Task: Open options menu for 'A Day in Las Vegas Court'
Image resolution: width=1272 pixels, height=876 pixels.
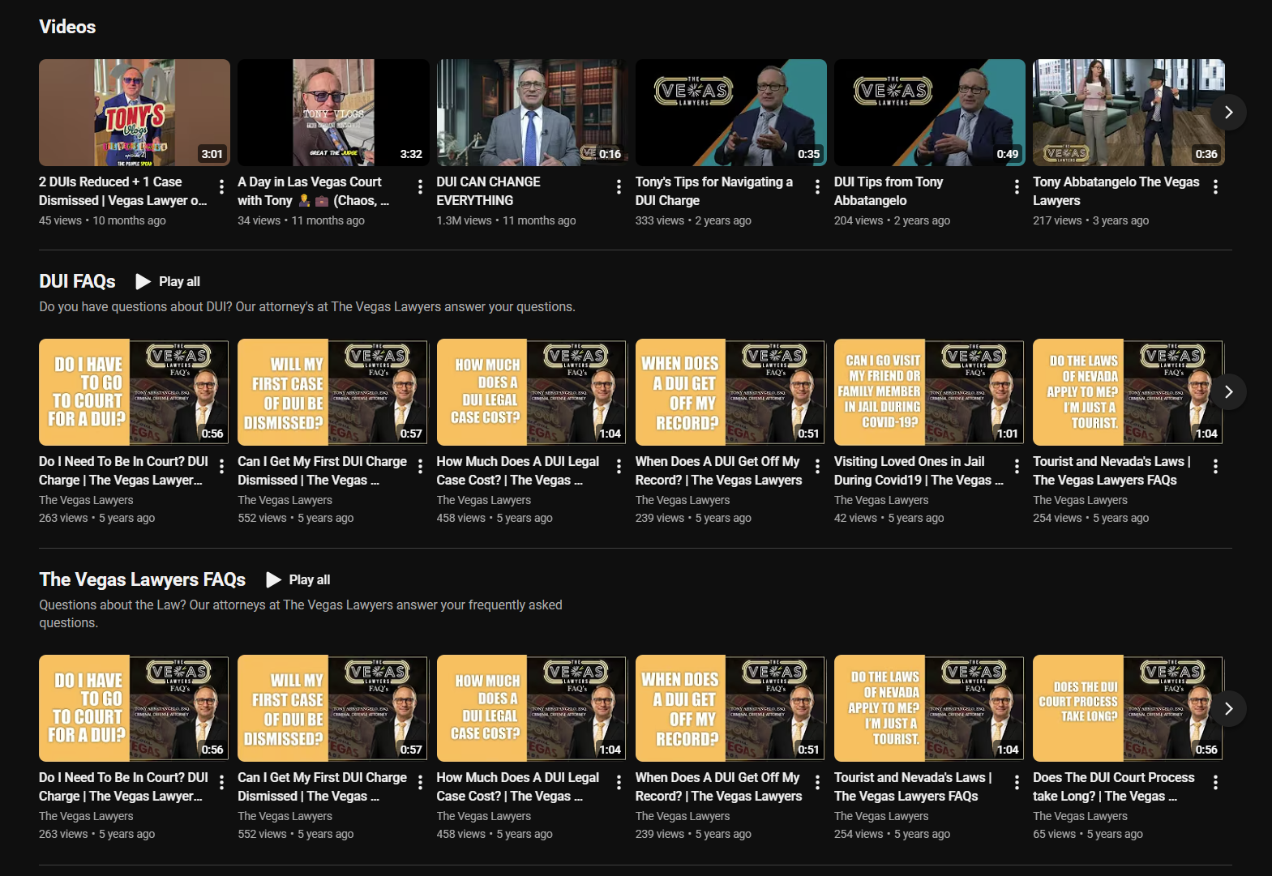Action: [420, 187]
